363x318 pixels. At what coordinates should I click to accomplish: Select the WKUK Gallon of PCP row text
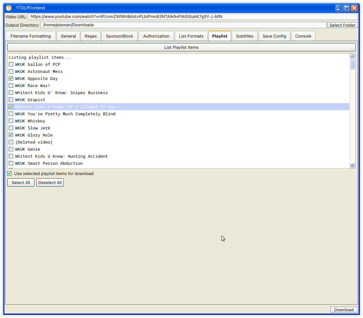click(38, 64)
